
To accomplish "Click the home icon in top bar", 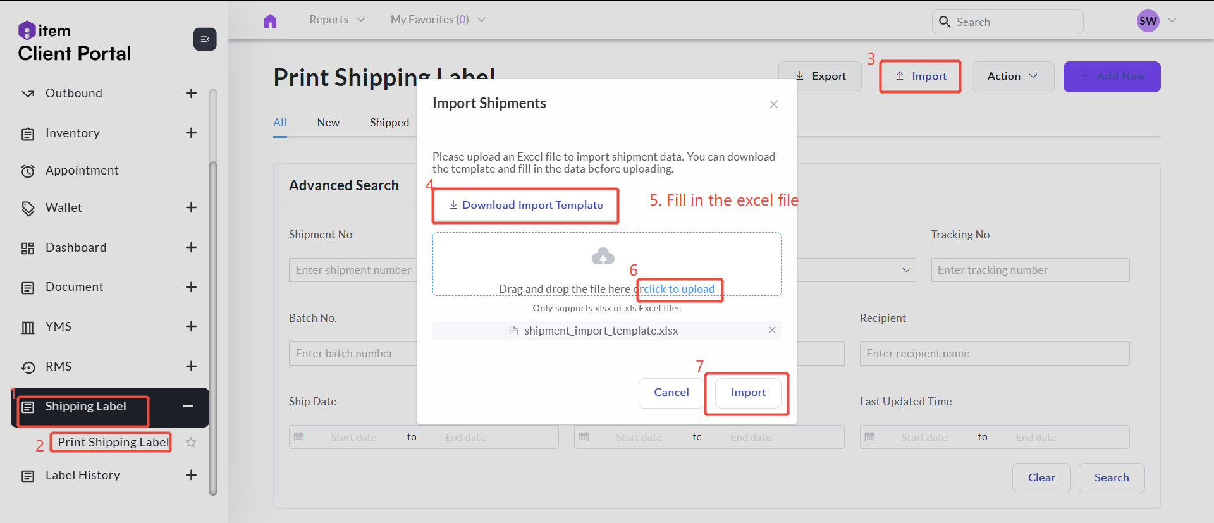I will [270, 21].
